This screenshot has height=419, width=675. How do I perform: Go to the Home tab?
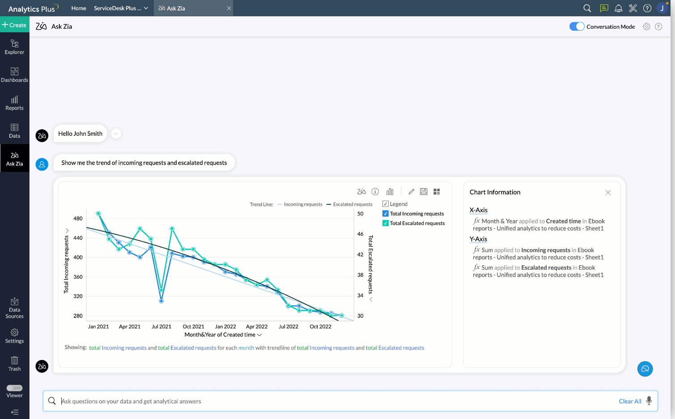pos(79,8)
